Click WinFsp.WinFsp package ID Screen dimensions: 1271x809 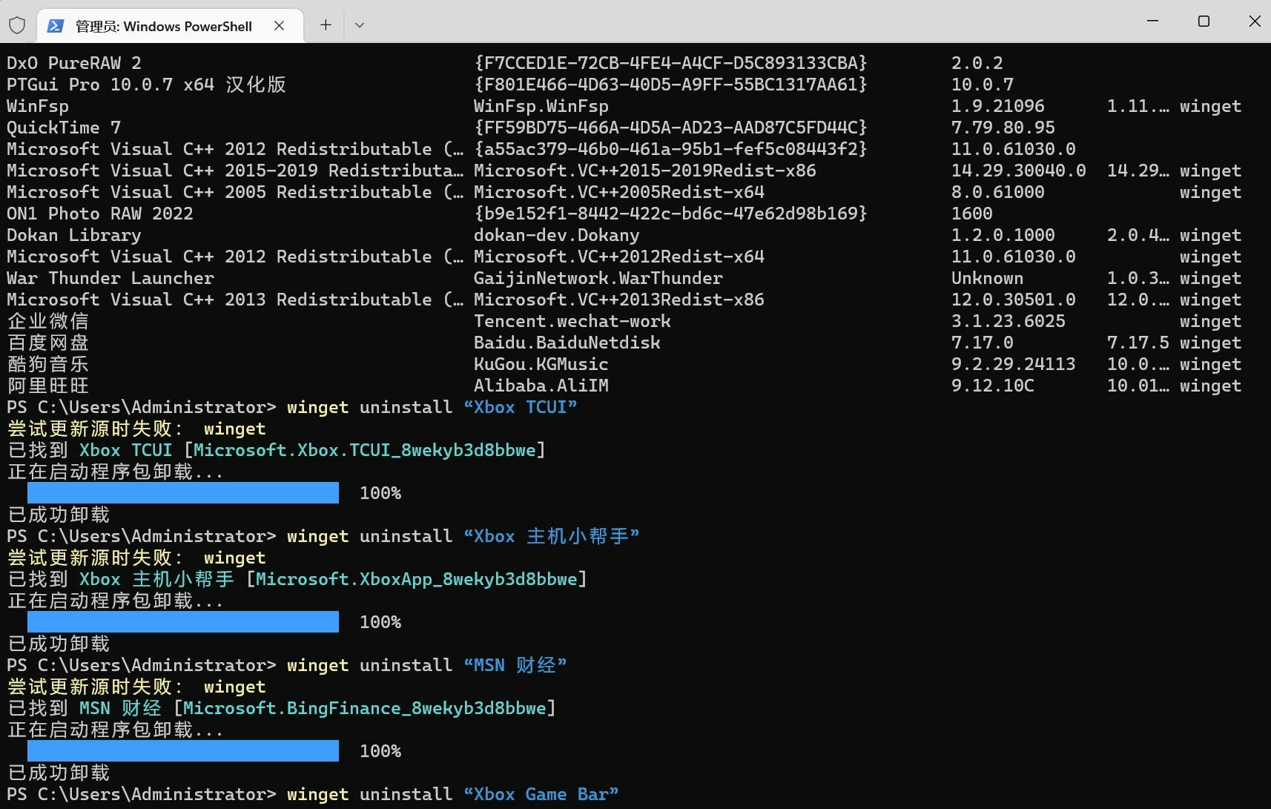pos(541,106)
